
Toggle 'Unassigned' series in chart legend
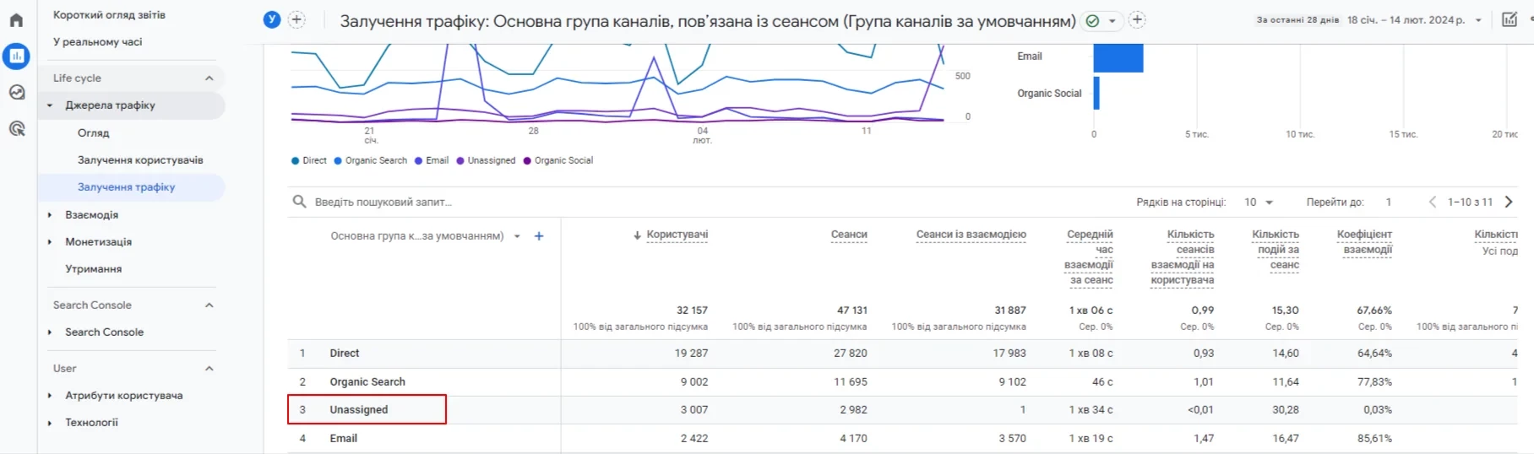(486, 160)
